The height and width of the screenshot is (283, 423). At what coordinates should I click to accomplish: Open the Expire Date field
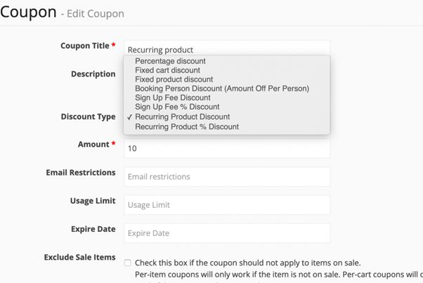pyautogui.click(x=226, y=233)
